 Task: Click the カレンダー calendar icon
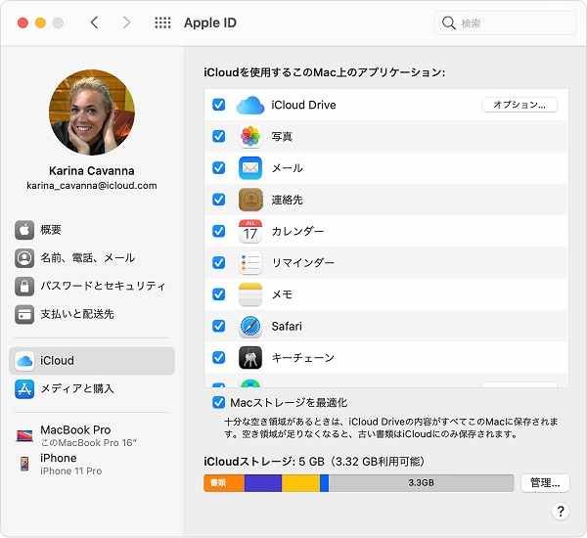[x=250, y=231]
